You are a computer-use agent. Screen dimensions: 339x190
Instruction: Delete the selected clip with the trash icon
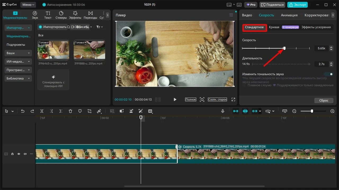70,111
